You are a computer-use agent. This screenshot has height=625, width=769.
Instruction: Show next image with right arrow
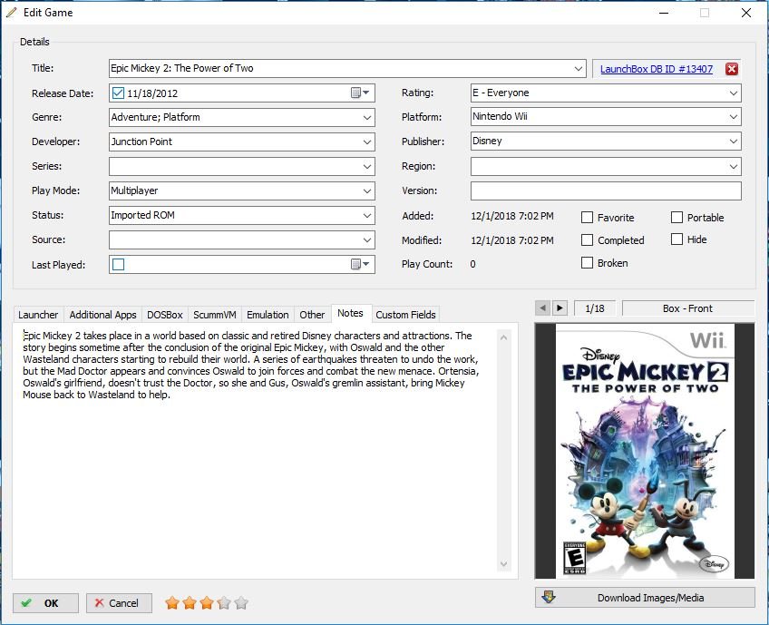pyautogui.click(x=560, y=308)
